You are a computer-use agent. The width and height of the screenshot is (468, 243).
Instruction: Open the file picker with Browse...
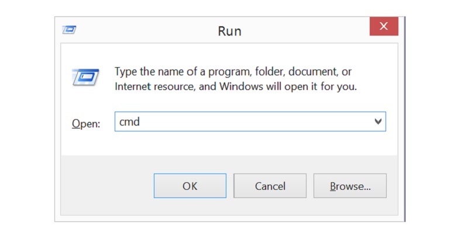pyautogui.click(x=350, y=186)
